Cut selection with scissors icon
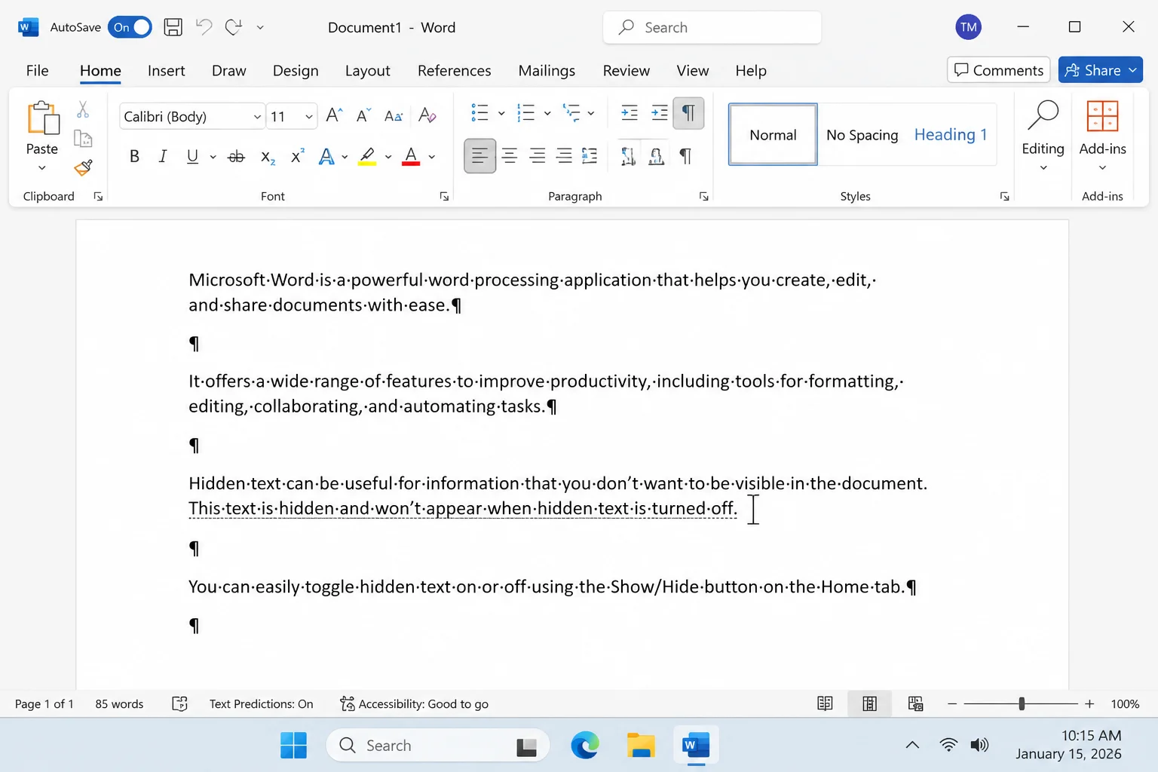The width and height of the screenshot is (1158, 772). (x=83, y=110)
